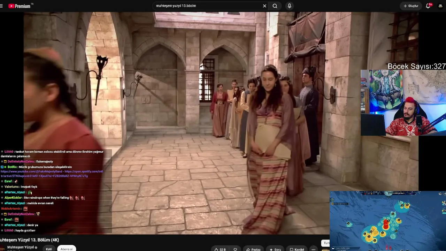Open the YouTube hamburger guide menu
Image resolution: width=446 pixels, height=251 pixels.
[1, 6]
